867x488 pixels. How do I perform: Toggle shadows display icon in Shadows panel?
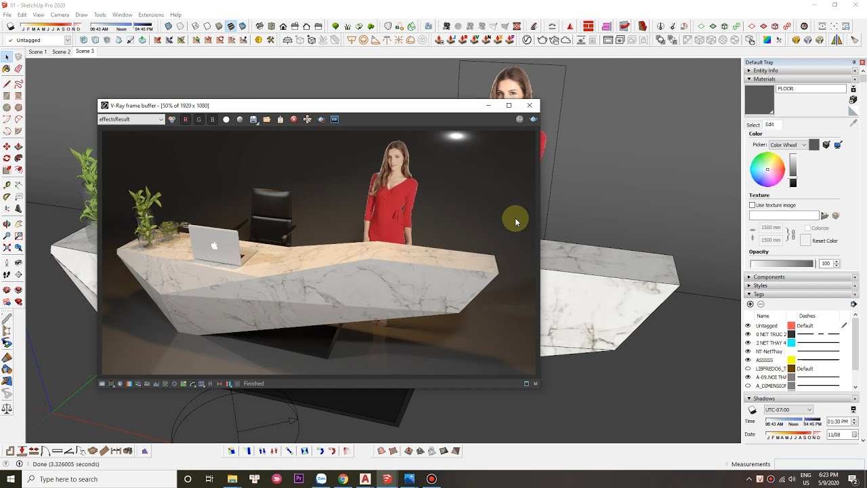[752, 410]
